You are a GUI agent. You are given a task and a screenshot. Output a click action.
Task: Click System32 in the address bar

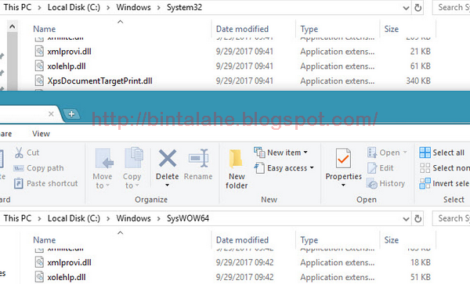[184, 8]
